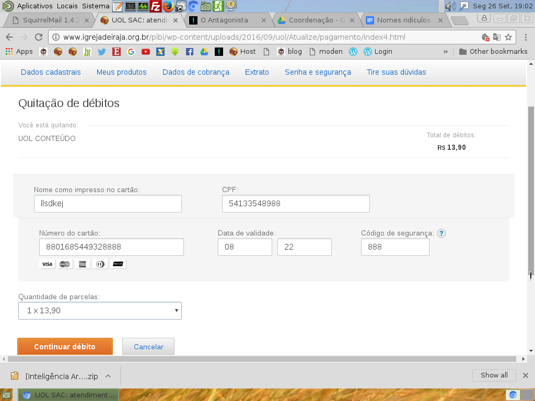Expand the downloaded zip file options arrow

[x=108, y=376]
